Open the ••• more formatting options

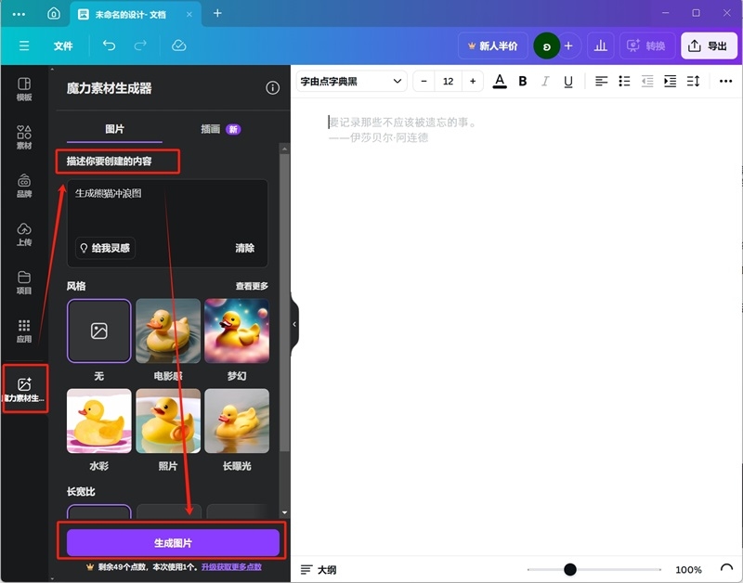pyautogui.click(x=725, y=81)
